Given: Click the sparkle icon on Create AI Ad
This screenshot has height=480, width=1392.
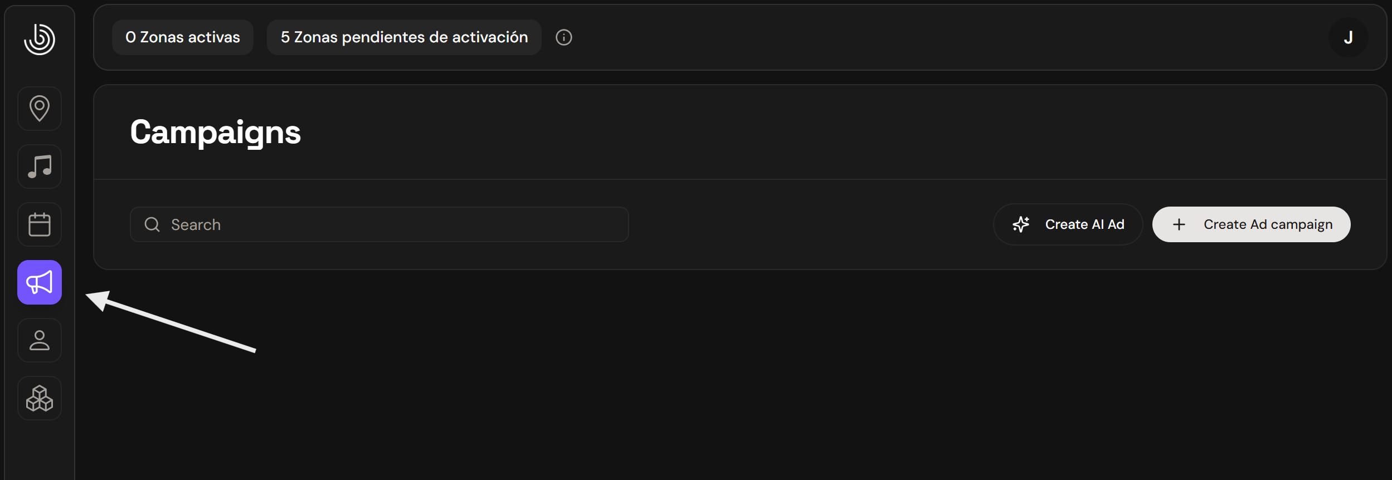Looking at the screenshot, I should 1021,224.
